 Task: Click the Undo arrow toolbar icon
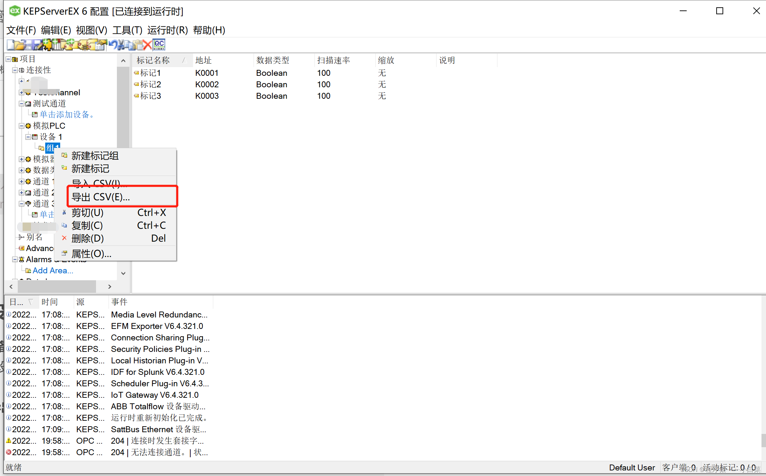[x=113, y=45]
